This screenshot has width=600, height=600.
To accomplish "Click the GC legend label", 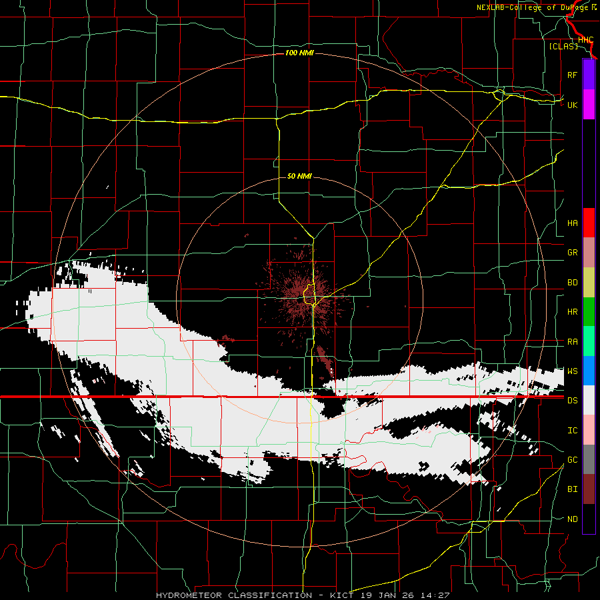I will pyautogui.click(x=573, y=459).
